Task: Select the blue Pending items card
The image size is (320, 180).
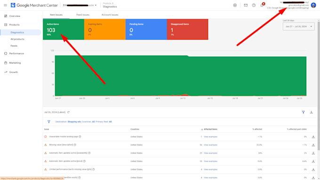Action: click(146, 29)
